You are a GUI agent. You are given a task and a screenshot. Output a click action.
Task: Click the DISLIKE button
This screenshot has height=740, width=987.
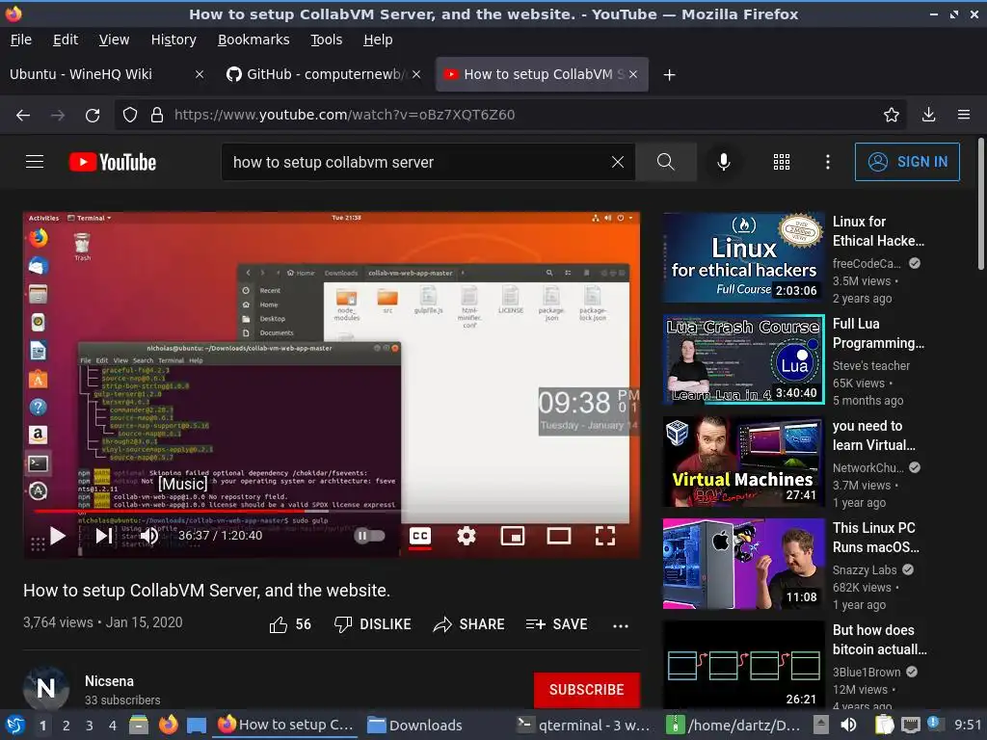coord(373,624)
